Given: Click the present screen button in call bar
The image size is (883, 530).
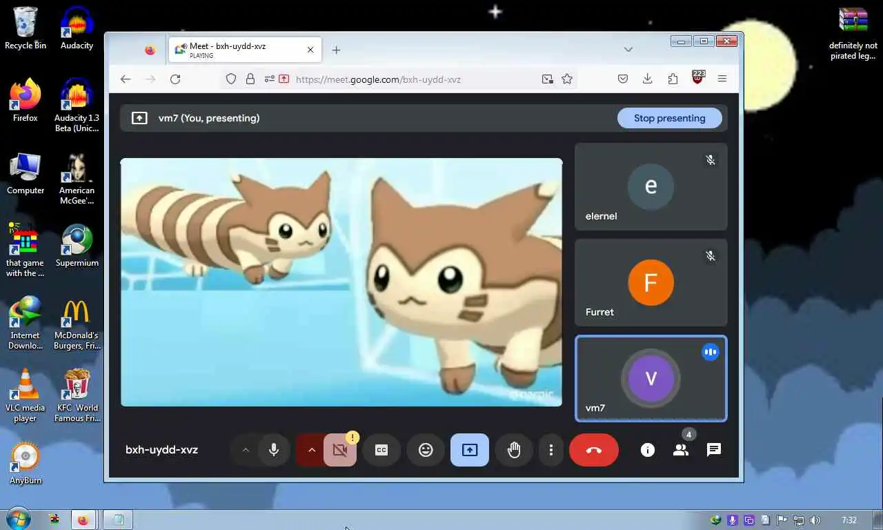Looking at the screenshot, I should pos(470,450).
